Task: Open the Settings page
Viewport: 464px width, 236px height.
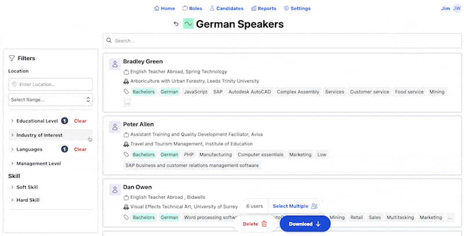Action: (297, 8)
